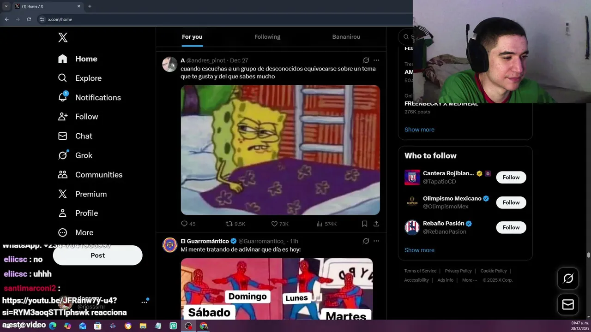The image size is (591, 332).
Task: Open Olimpismo Mexicano profile name
Action: [x=452, y=198]
